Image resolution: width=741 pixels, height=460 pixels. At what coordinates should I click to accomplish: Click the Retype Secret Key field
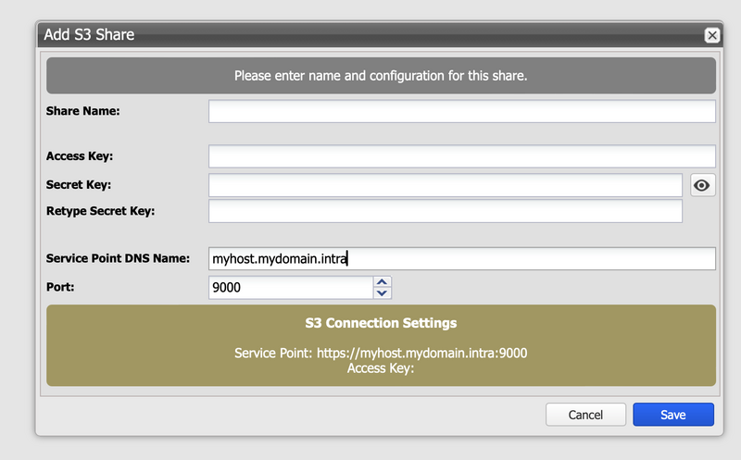445,211
